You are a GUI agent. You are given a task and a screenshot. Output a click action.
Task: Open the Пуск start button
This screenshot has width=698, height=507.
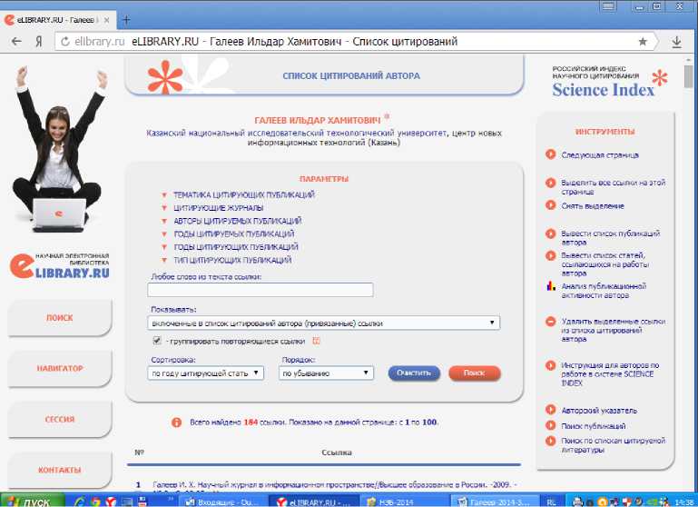point(32,502)
